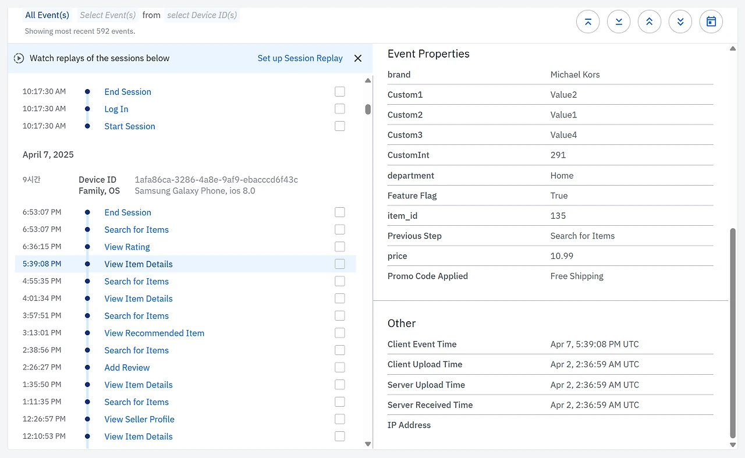
Task: Click the jump-to-top arrow icon
Action: pos(588,22)
